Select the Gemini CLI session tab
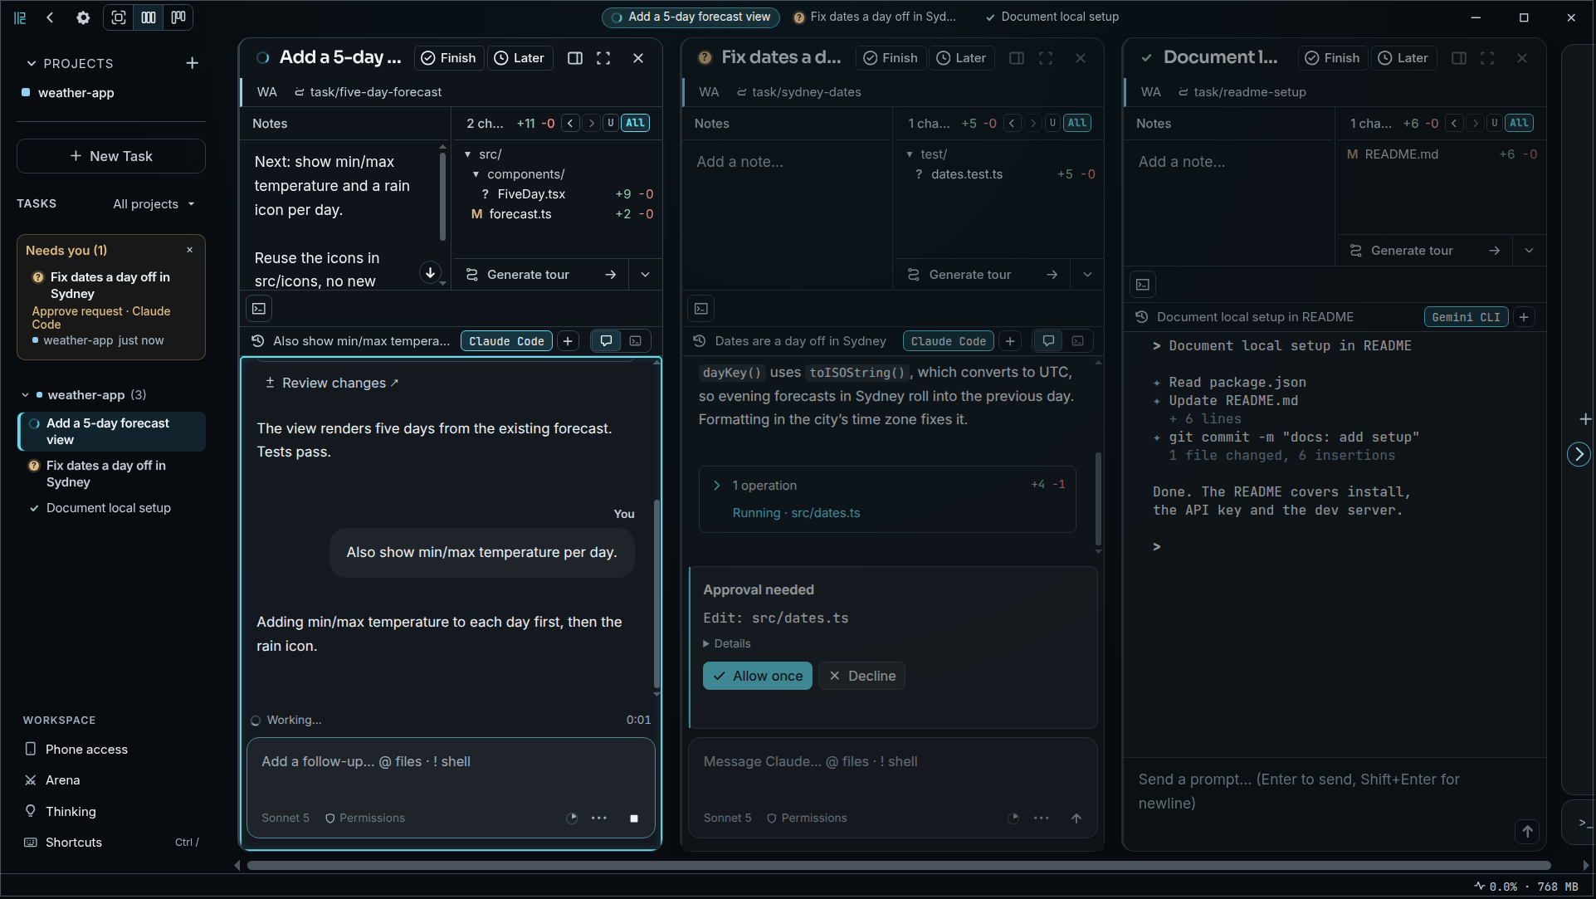Image resolution: width=1596 pixels, height=899 pixels. [x=1466, y=317]
